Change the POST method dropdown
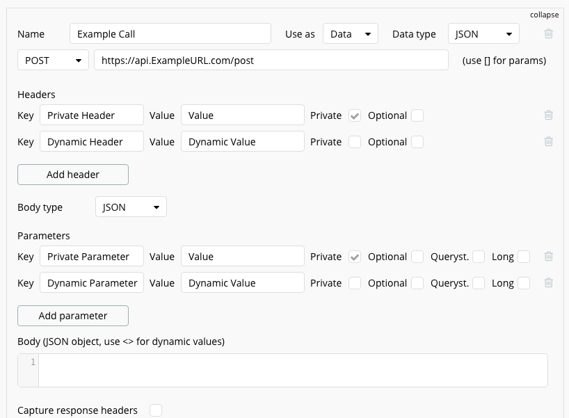This screenshot has width=569, height=418. [x=53, y=61]
